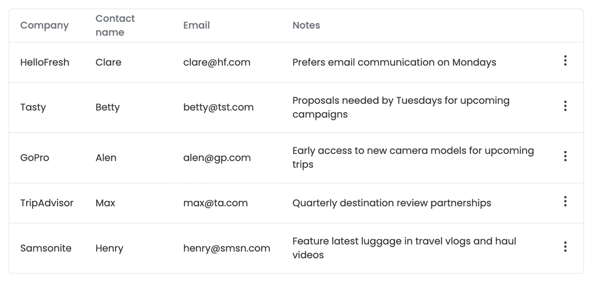This screenshot has width=591, height=282.
Task: Click the betty@tst.com email address
Action: [x=218, y=107]
